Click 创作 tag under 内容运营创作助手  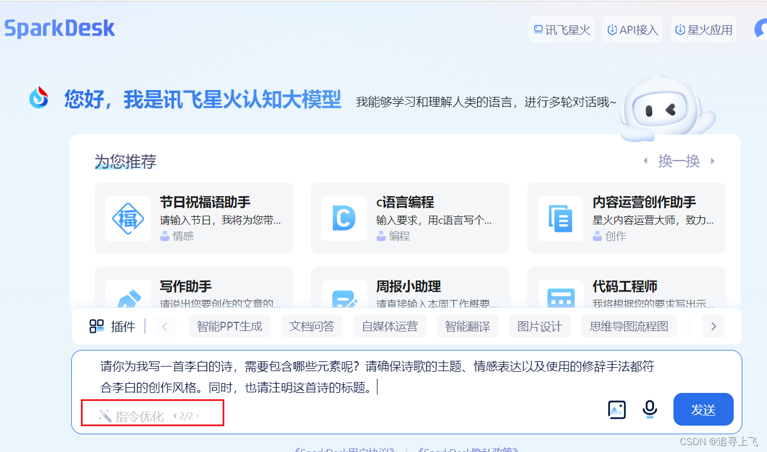pos(610,236)
